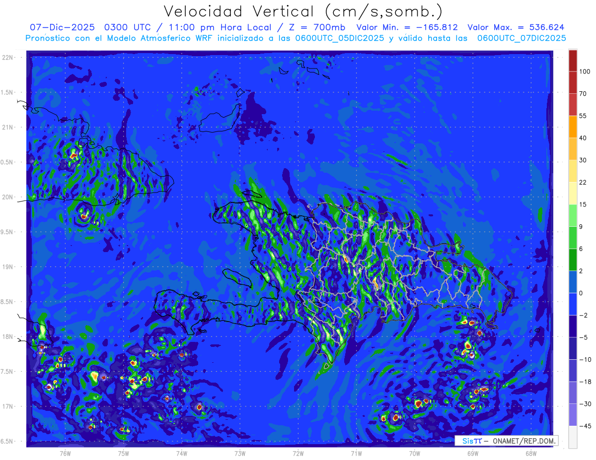Image resolution: width=596 pixels, height=460 pixels.
Task: Click the 'Valor Max. = 536.624' text
Action: coord(516,27)
